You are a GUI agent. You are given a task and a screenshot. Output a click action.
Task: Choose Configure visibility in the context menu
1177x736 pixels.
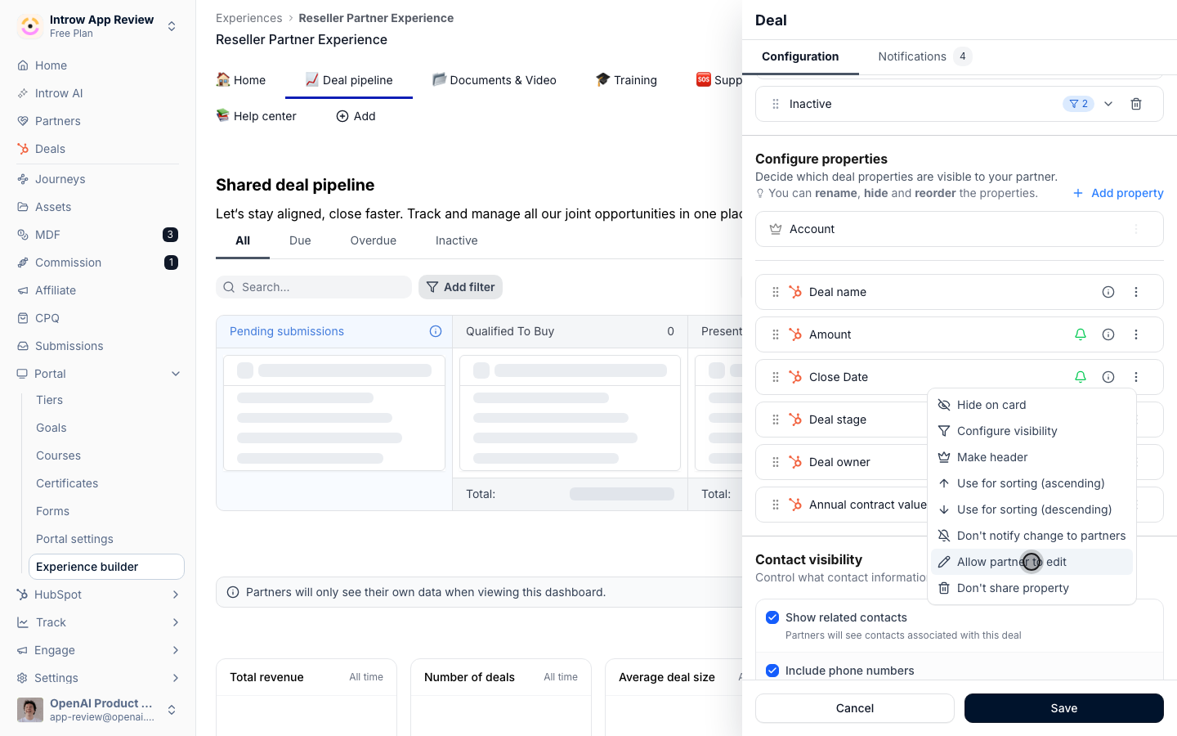[1032, 431]
